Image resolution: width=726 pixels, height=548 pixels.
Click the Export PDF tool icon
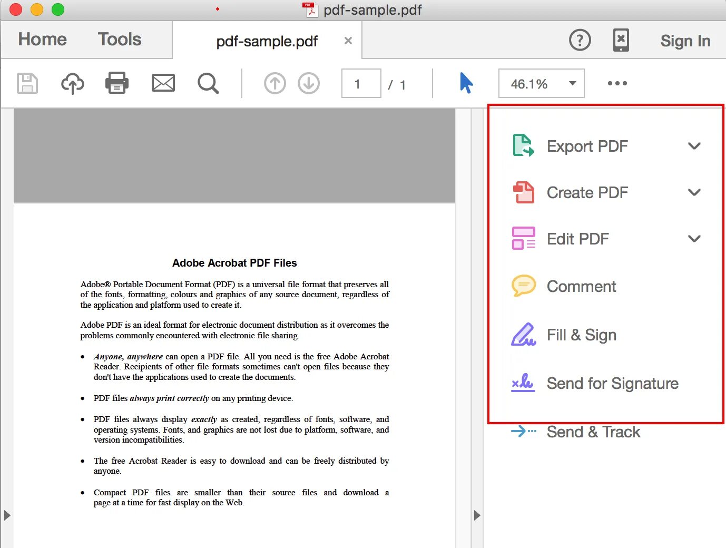click(x=523, y=145)
